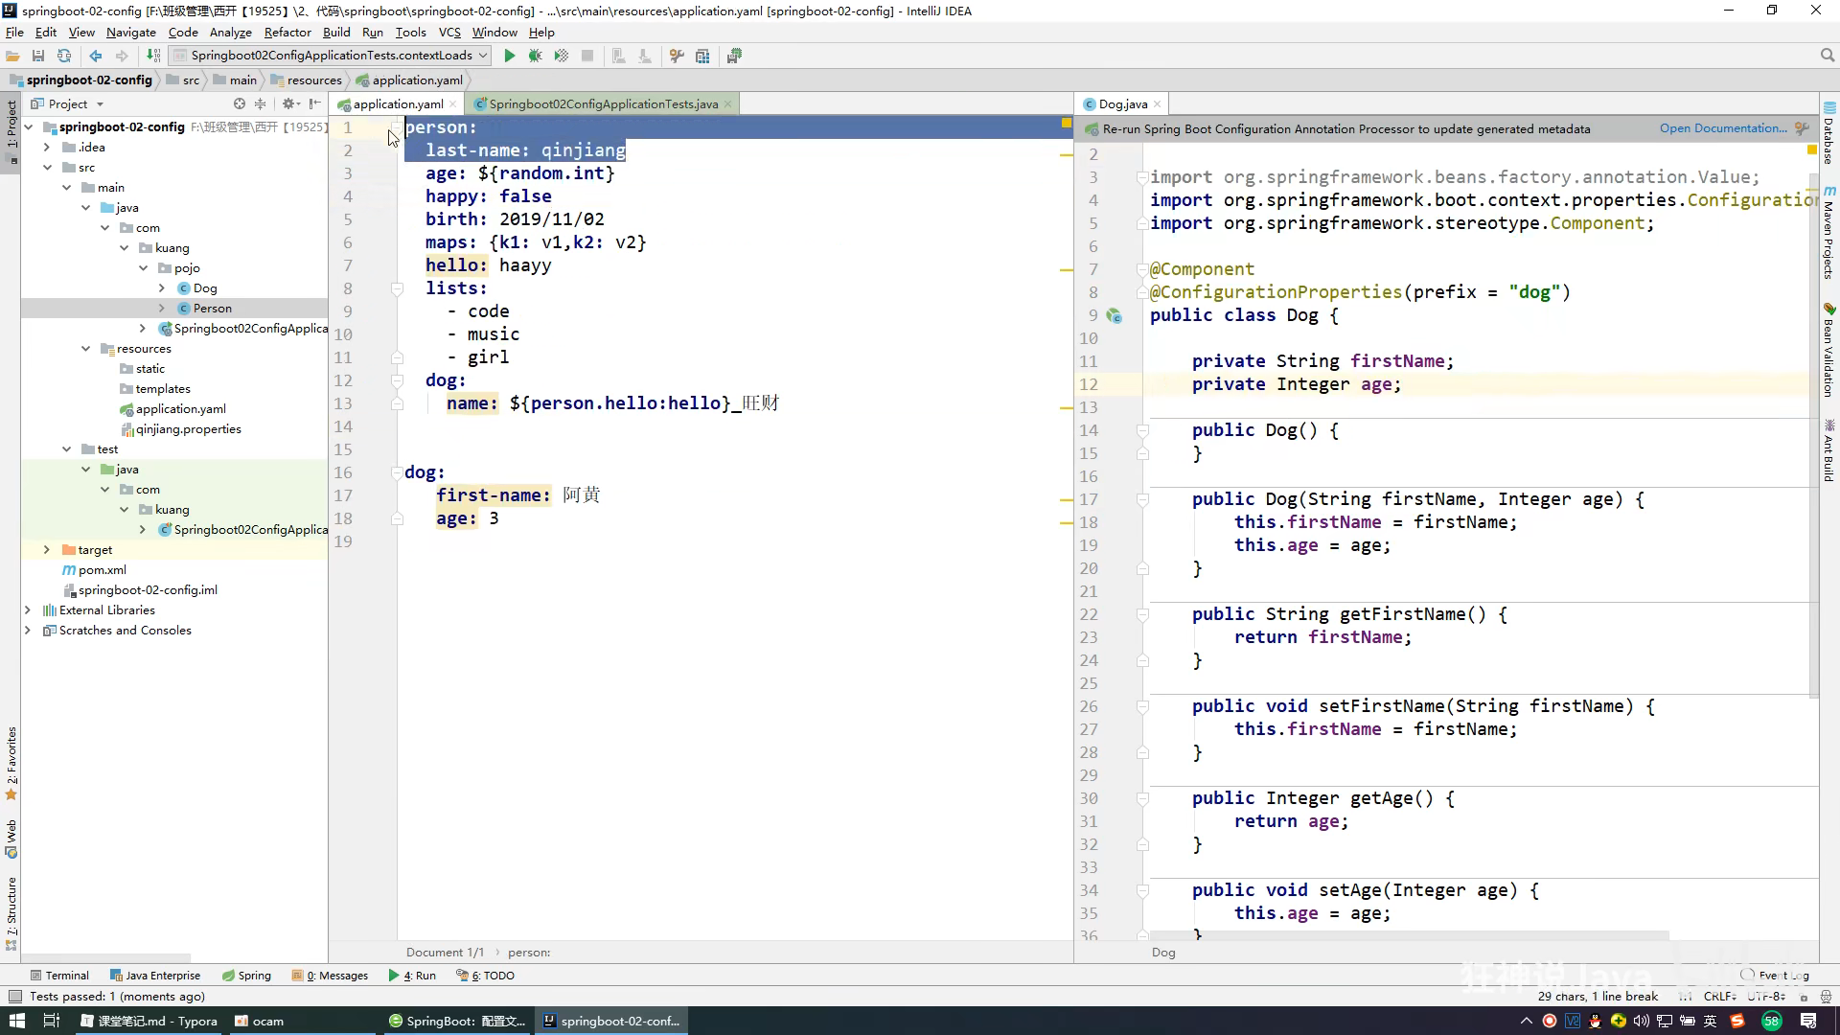Switch to Springboot02ConfigApplicationTests.java tab
The width and height of the screenshot is (1840, 1035).
click(x=603, y=103)
